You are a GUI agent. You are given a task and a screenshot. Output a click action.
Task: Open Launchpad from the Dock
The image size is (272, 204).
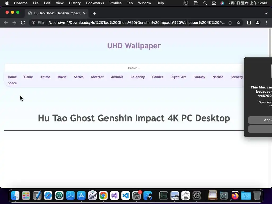pos(26,195)
